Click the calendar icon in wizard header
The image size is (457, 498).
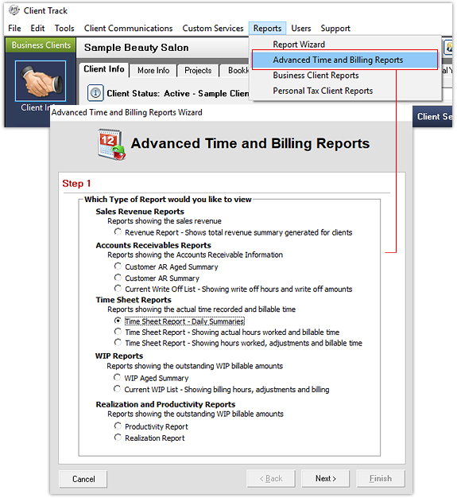(x=111, y=144)
